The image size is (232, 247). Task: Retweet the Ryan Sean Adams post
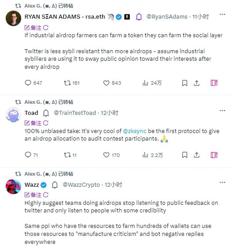coord(72,83)
